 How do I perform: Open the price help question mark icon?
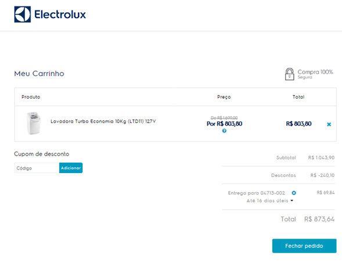224,131
